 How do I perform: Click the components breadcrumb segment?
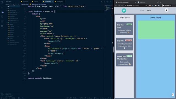[x=25, y=4]
